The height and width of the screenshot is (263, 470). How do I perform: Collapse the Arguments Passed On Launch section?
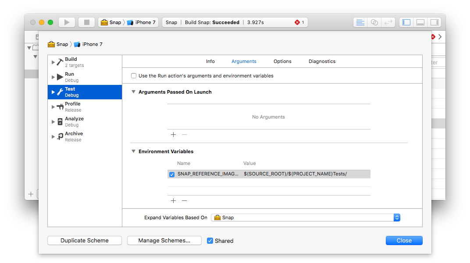point(133,92)
